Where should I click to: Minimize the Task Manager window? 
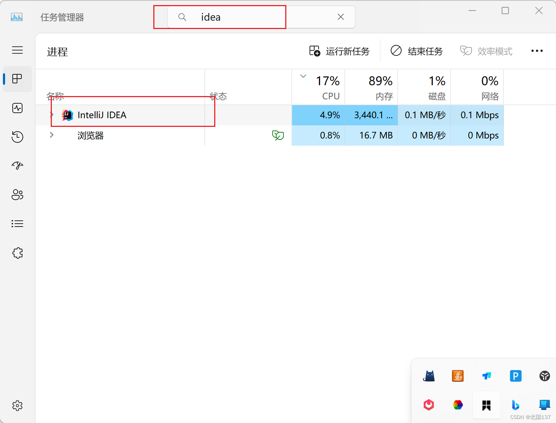click(472, 11)
